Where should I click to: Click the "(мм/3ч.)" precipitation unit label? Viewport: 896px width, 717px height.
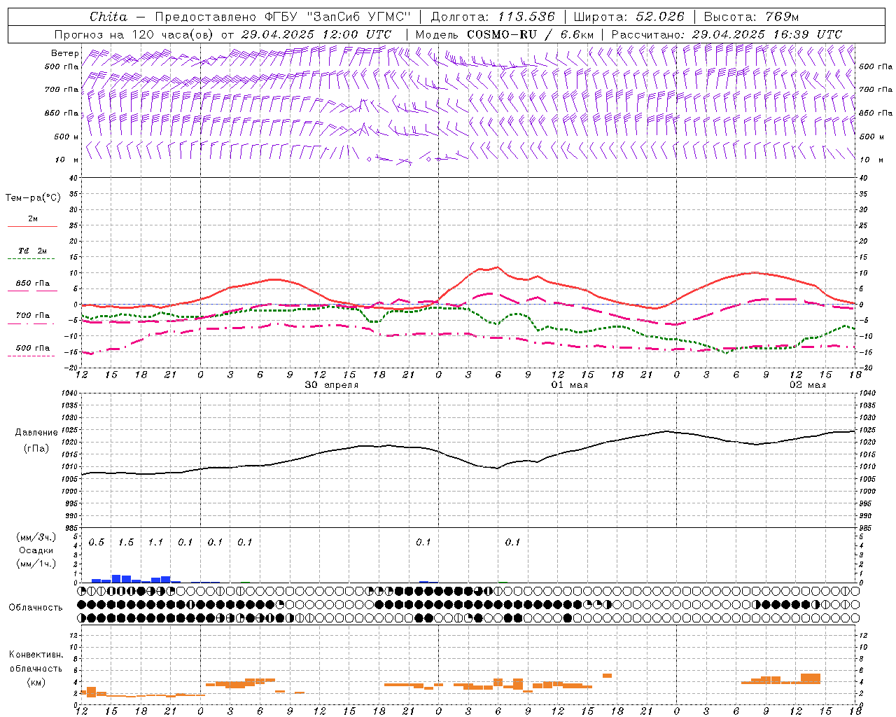click(x=36, y=537)
